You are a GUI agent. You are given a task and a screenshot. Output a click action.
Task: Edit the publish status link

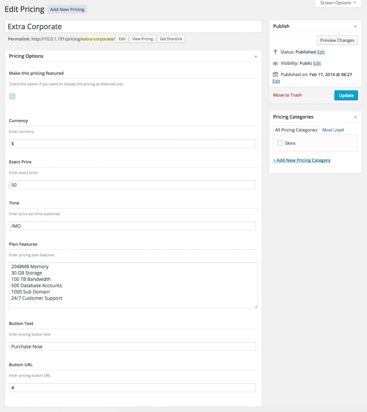(321, 52)
